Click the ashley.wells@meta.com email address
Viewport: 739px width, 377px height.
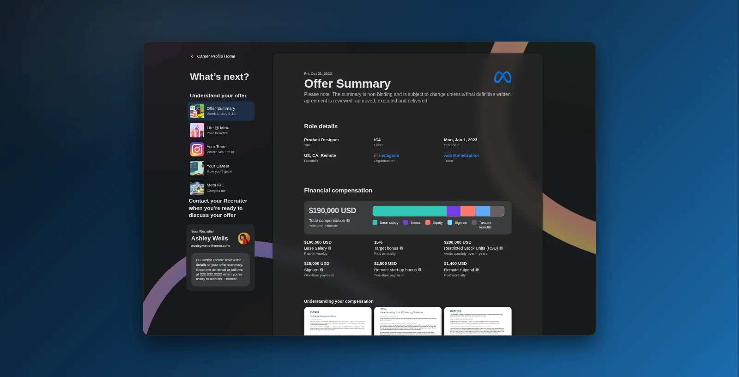coord(210,246)
